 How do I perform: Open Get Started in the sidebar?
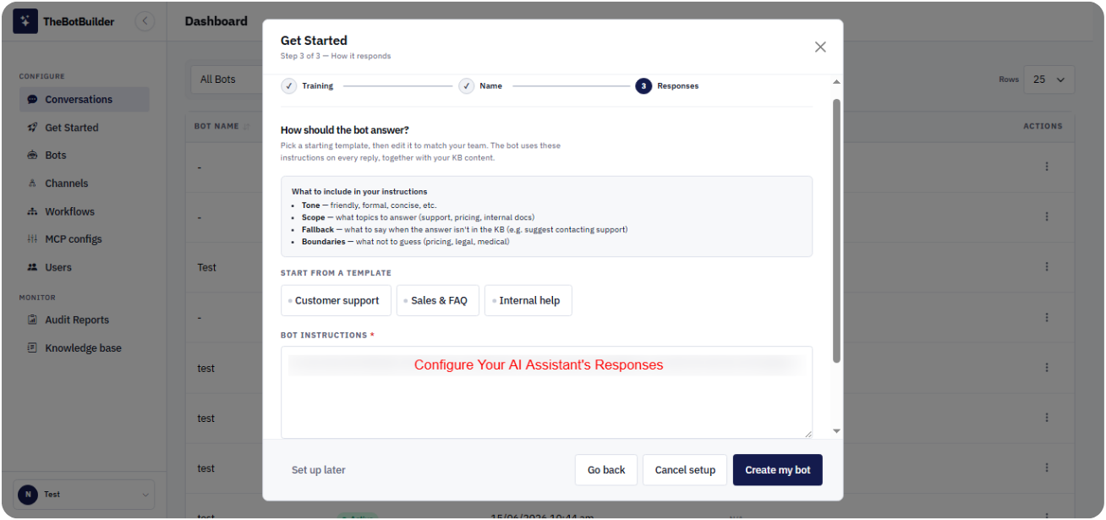click(85, 128)
